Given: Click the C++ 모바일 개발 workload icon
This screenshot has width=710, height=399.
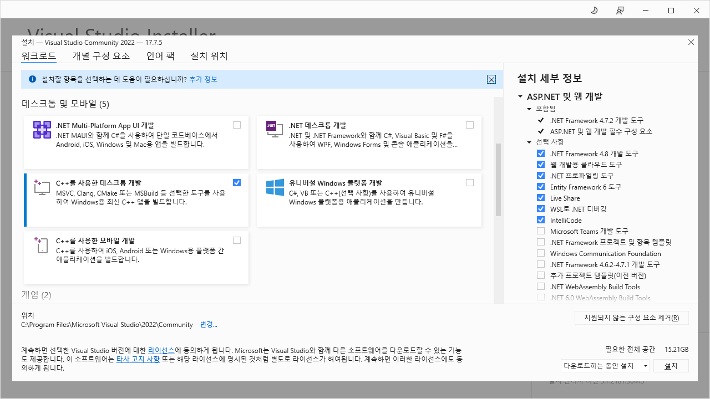Looking at the screenshot, I should [x=42, y=245].
